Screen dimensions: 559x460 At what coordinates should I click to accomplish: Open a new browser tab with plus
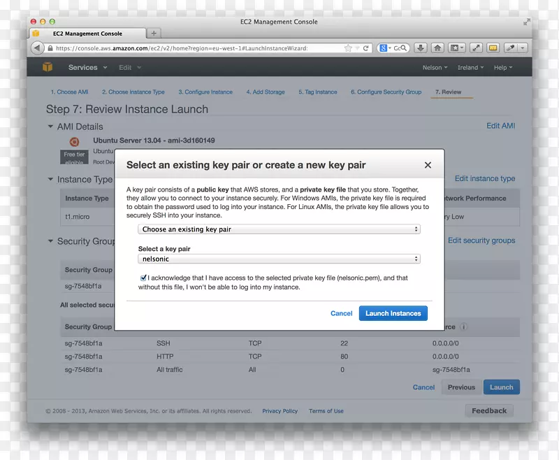(x=154, y=33)
